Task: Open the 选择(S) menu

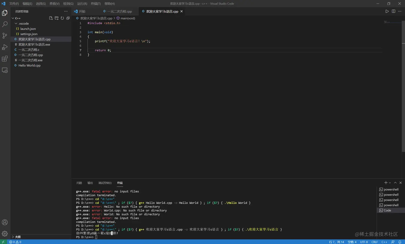Action: click(x=41, y=3)
